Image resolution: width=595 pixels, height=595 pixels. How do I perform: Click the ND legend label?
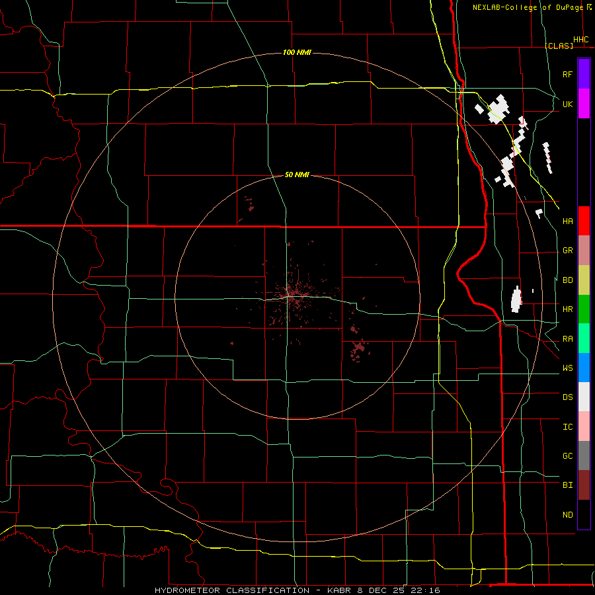tap(567, 515)
